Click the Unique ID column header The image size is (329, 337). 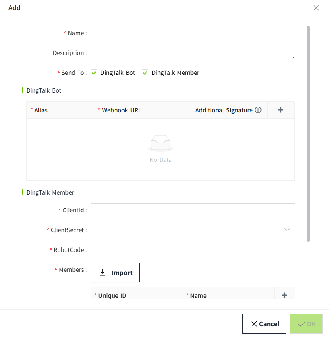tap(112, 296)
